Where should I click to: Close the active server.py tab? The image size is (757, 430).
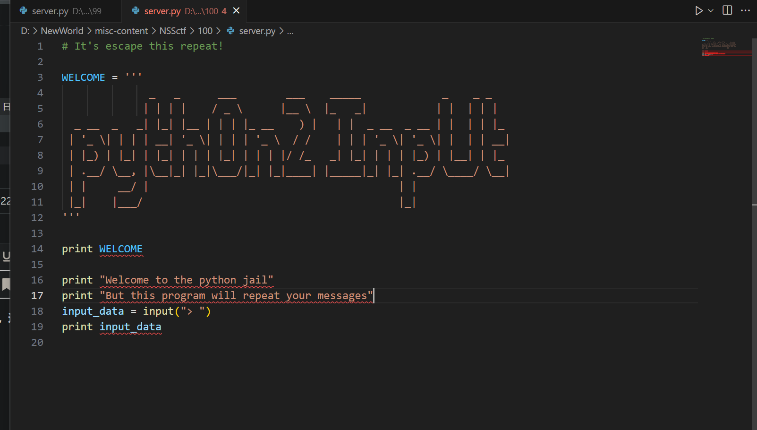pos(236,10)
